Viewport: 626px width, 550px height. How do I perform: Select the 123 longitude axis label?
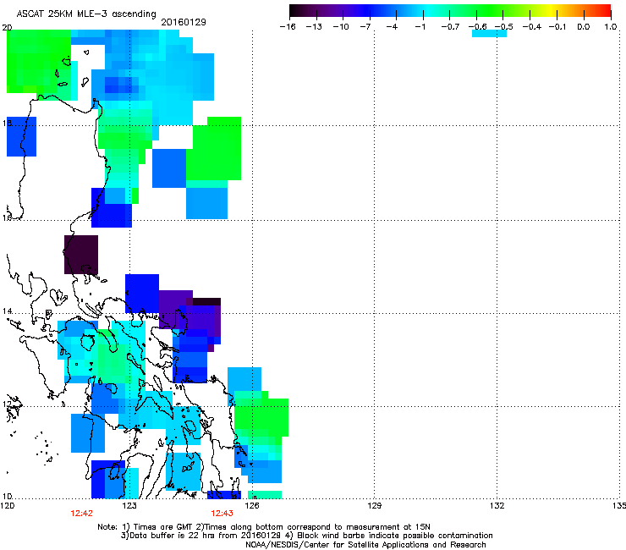[129, 506]
